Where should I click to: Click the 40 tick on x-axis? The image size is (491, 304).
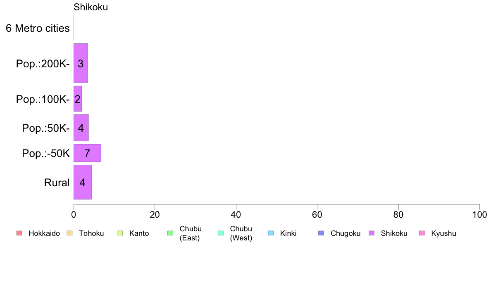[236, 214]
